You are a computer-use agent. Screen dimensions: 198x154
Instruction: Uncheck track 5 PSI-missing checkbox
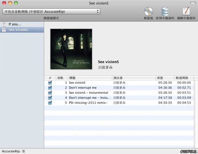[x=50, y=103]
